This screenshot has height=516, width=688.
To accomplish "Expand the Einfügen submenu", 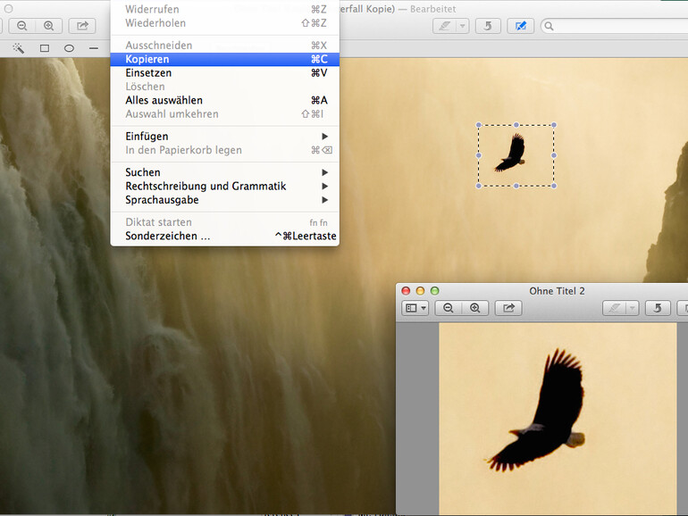I will click(223, 136).
